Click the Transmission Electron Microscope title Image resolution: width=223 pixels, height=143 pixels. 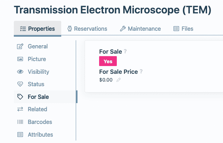pyautogui.click(x=113, y=10)
